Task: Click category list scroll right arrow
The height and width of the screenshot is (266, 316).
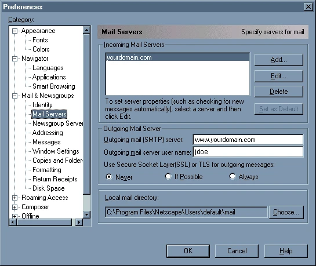Action: (x=79, y=223)
